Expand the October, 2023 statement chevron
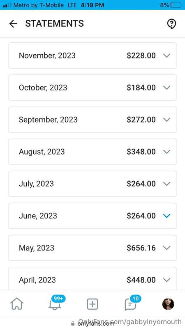The image size is (185, 329). tap(167, 88)
